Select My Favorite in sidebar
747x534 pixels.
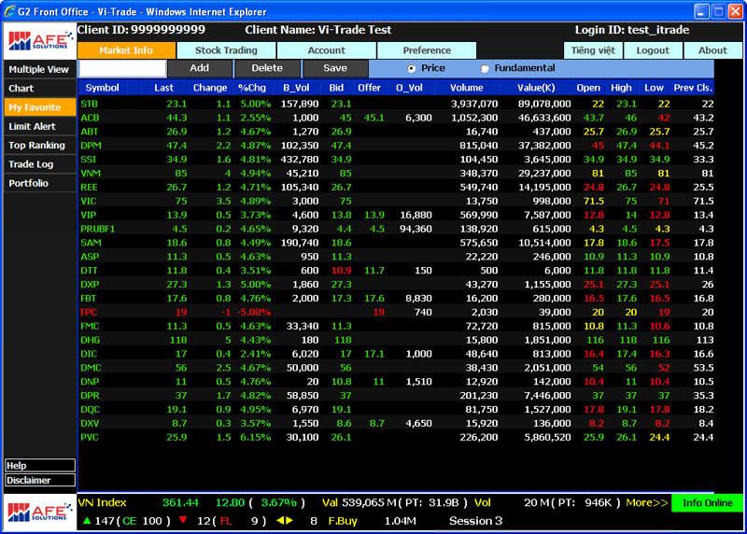(x=39, y=107)
